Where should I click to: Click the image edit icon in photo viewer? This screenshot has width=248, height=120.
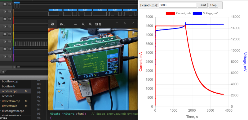click(x=52, y=24)
